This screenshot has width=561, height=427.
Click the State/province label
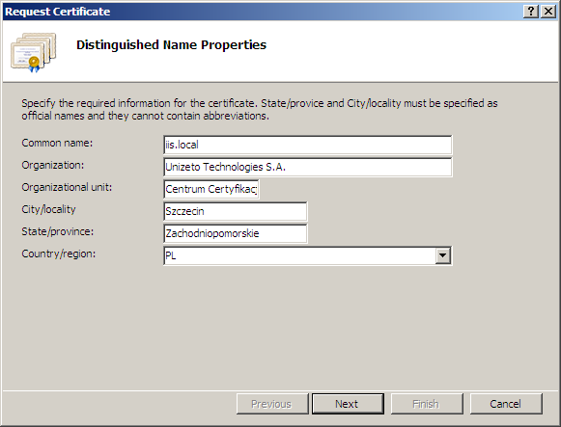click(58, 231)
